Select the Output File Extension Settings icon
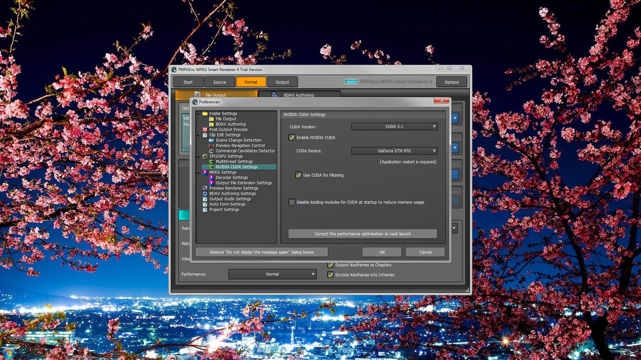 pos(211,183)
